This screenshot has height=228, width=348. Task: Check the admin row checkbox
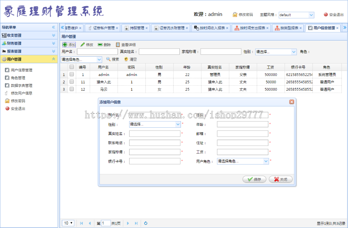coord(72,74)
